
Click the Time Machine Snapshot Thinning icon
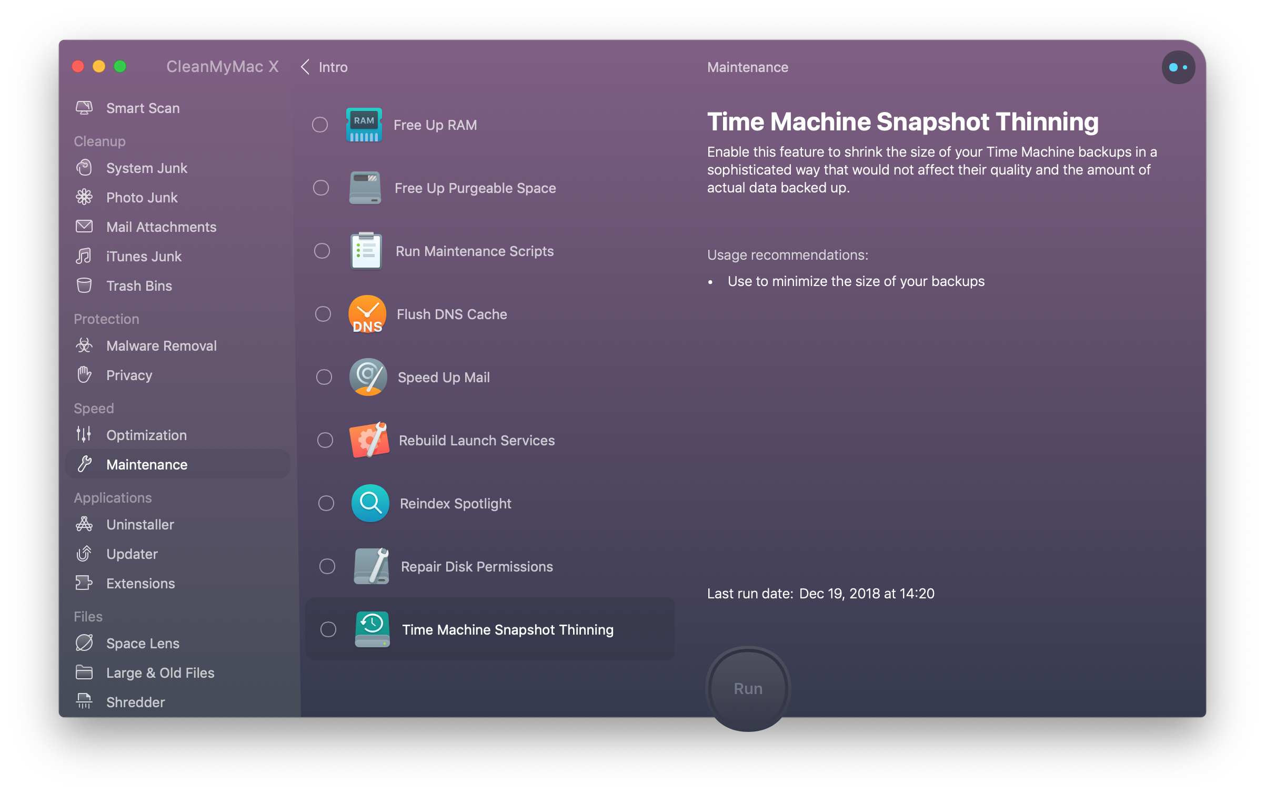pyautogui.click(x=372, y=629)
